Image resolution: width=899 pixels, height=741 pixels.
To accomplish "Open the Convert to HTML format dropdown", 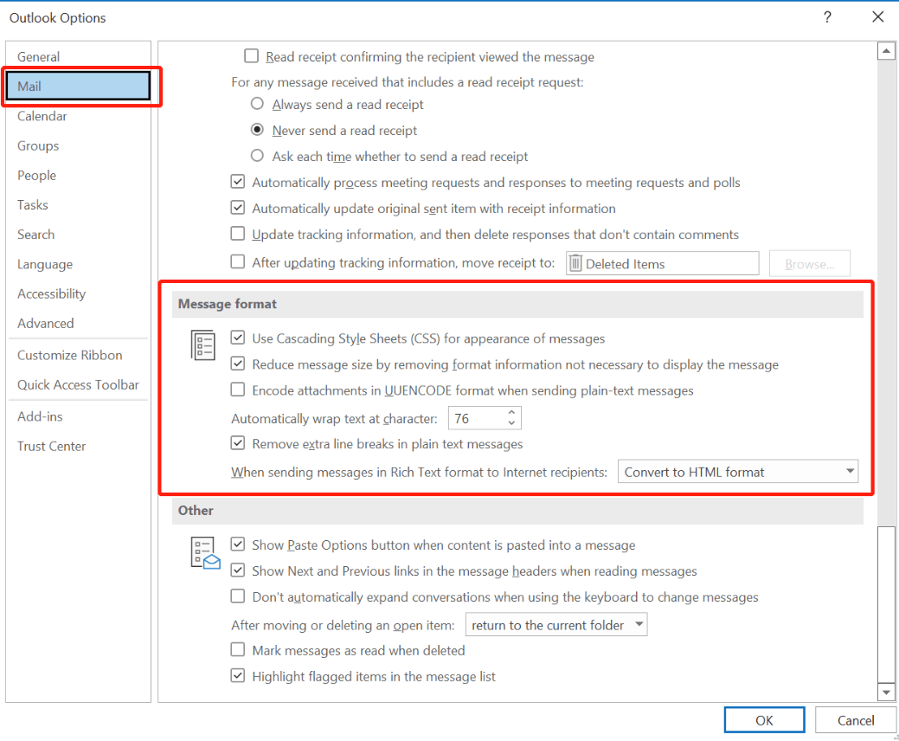I will click(738, 472).
